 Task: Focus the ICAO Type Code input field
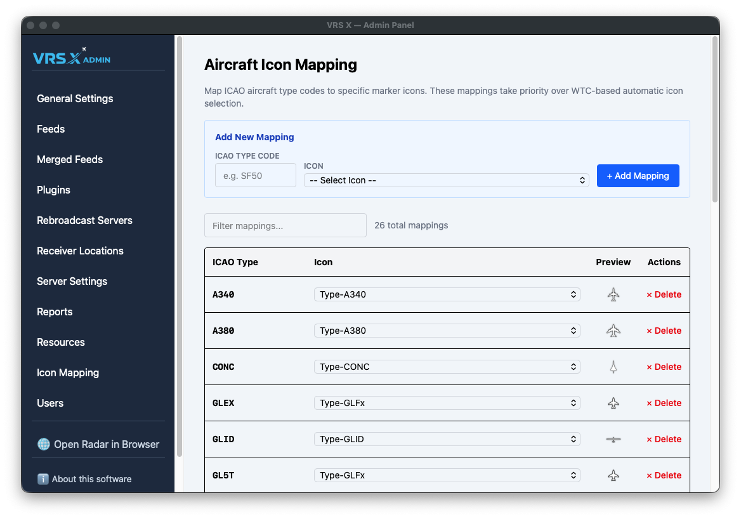pos(255,176)
